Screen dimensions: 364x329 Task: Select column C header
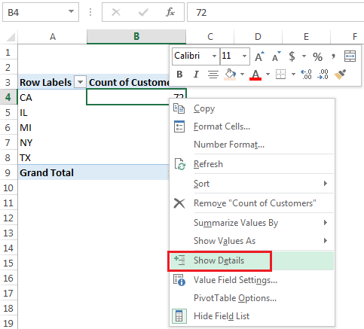[210, 37]
